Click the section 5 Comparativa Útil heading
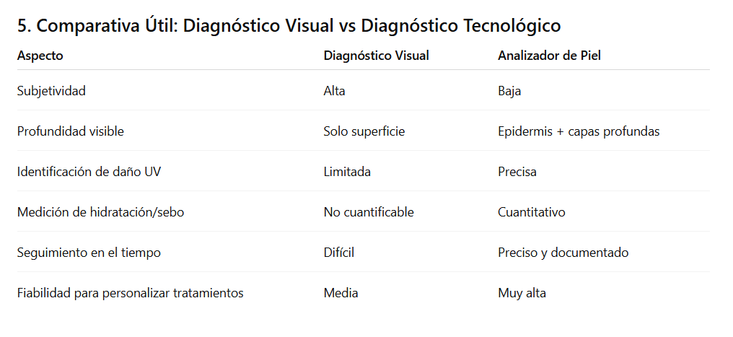Image resolution: width=733 pixels, height=337 pixels. (x=289, y=26)
